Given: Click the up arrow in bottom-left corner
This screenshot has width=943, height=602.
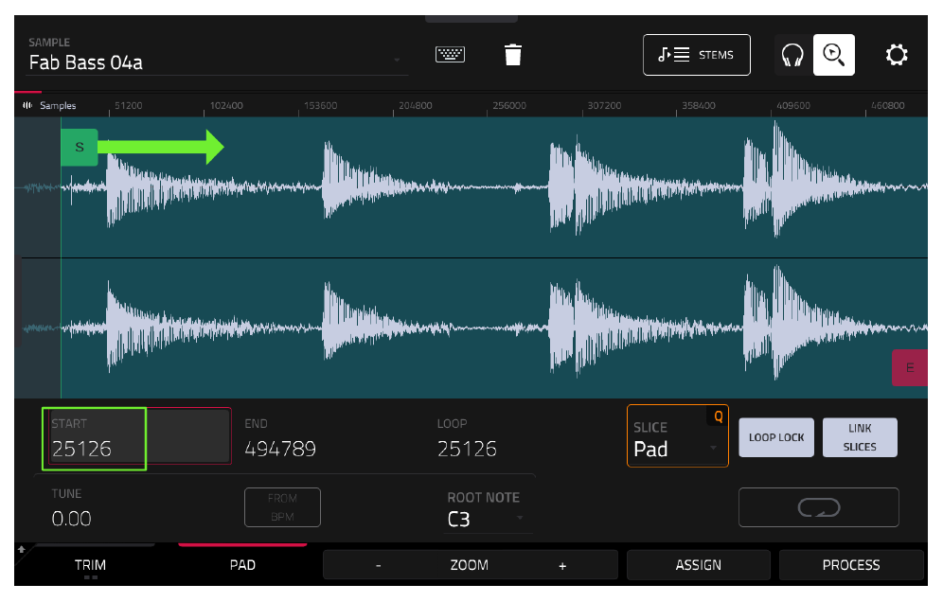Looking at the screenshot, I should pyautogui.click(x=21, y=549).
